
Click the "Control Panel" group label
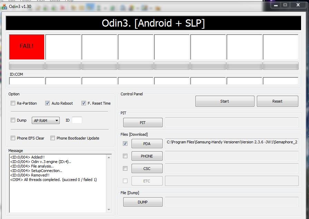click(132, 94)
